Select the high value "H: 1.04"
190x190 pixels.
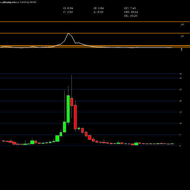99,8
